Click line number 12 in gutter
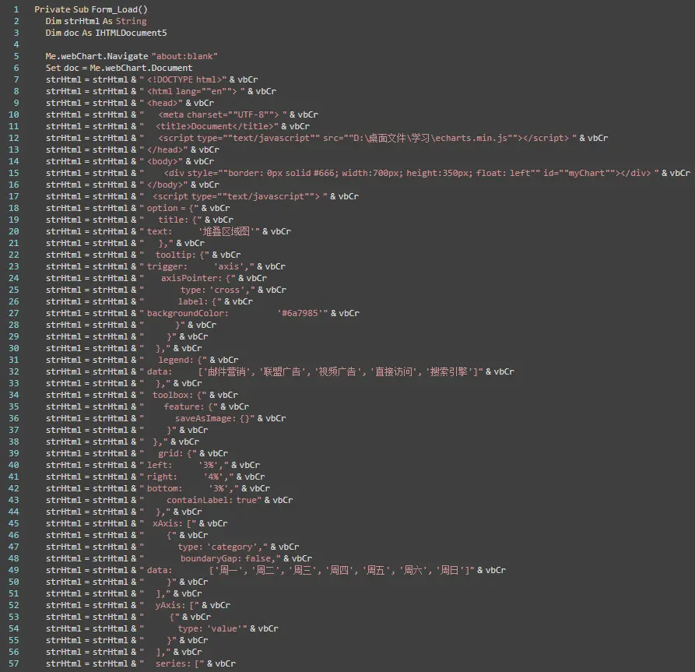Viewport: 695px width, 672px height. click(x=14, y=138)
